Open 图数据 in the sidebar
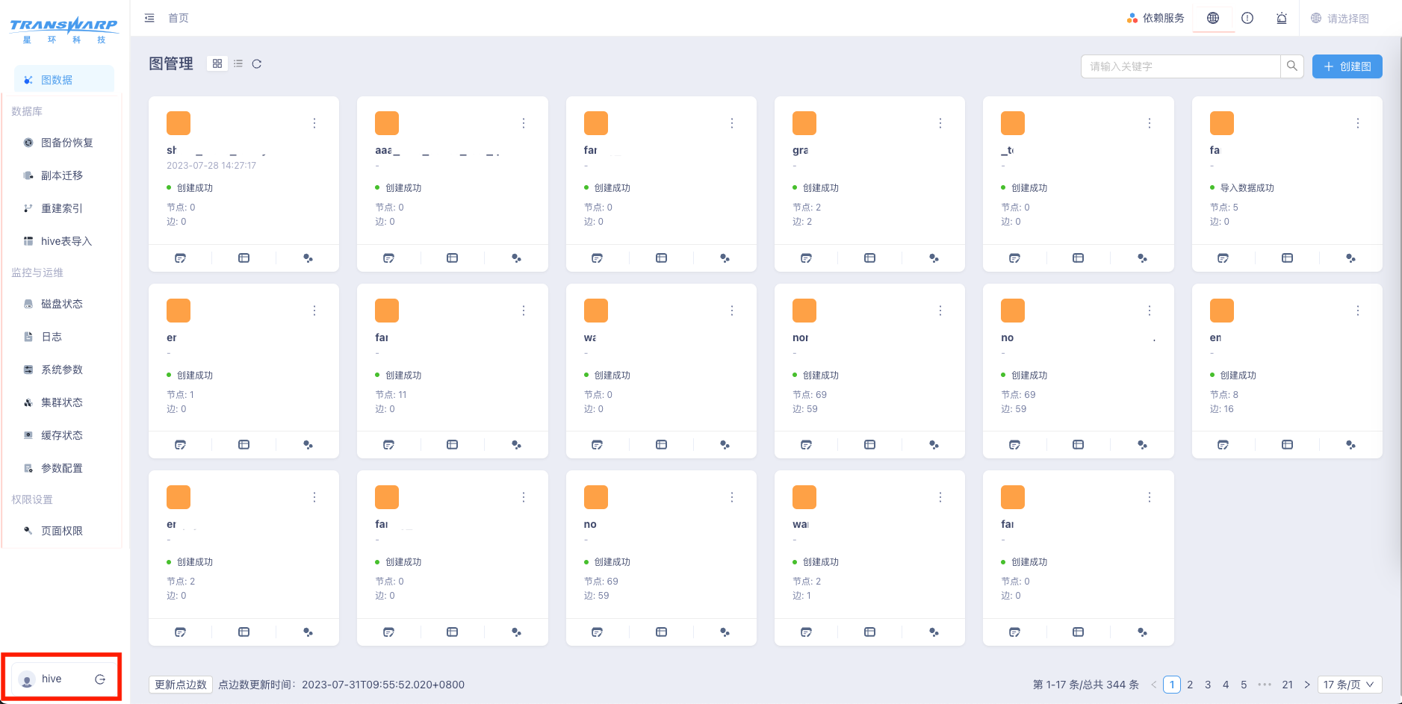 [64, 80]
